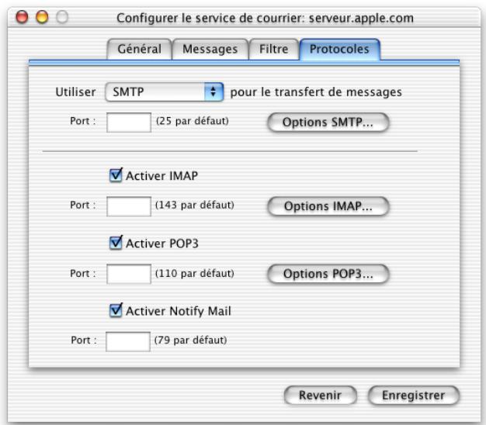Click the '(143 par défaut)' text
This screenshot has height=425, width=486.
click(x=194, y=205)
